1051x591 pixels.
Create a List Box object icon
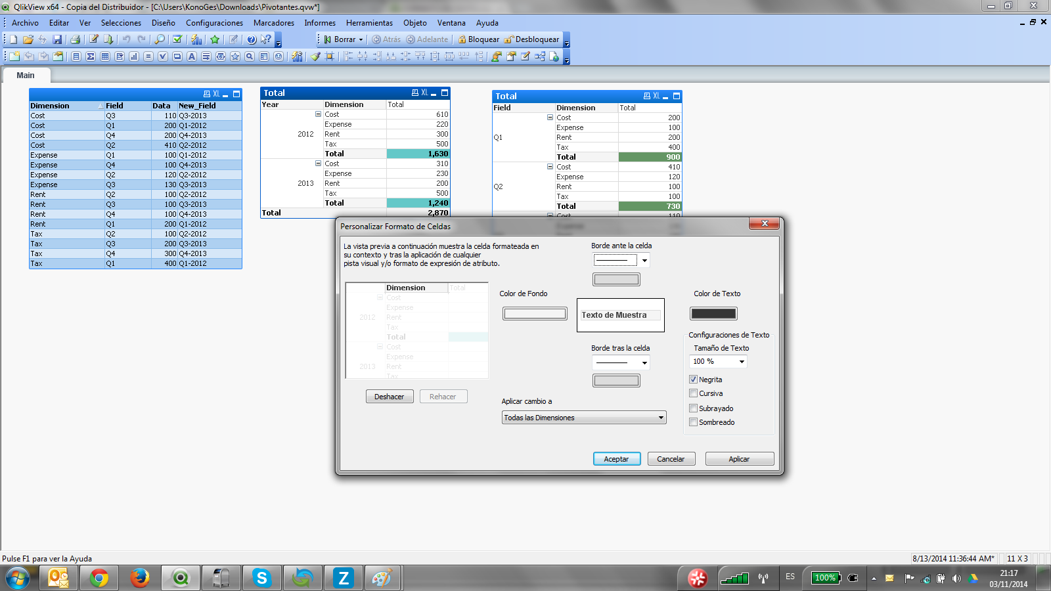[x=76, y=56]
